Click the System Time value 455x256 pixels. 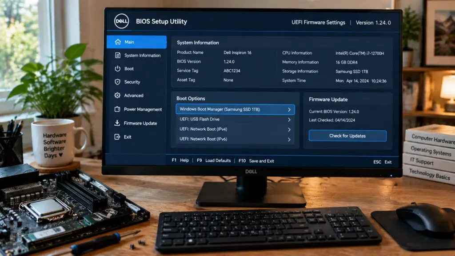[361, 81]
